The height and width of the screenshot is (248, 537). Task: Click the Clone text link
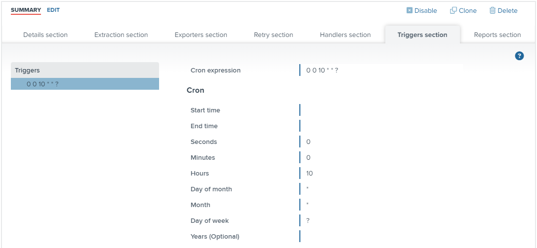(468, 10)
